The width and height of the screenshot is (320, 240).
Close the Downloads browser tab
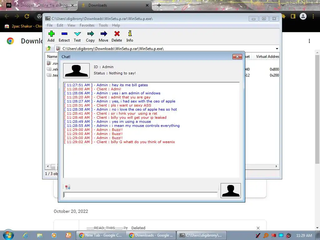[x=147, y=5]
